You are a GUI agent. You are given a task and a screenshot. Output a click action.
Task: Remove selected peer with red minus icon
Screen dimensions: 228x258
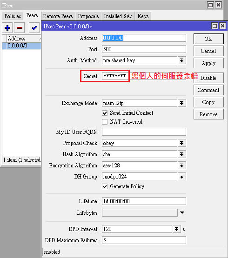click(x=20, y=28)
